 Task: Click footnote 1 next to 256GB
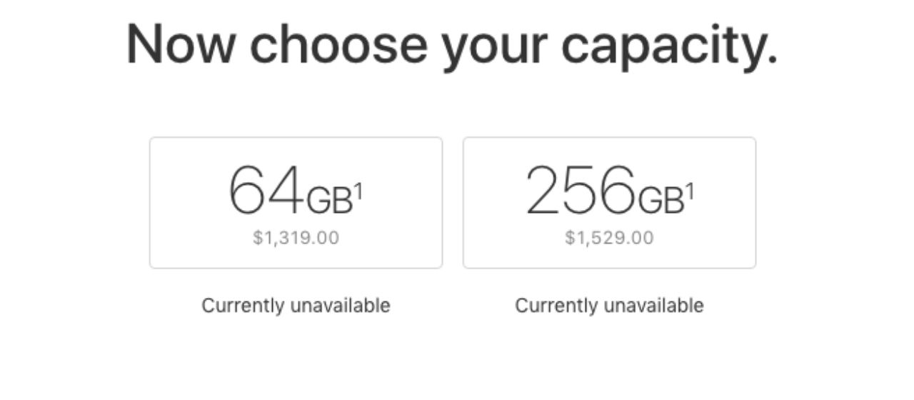click(690, 191)
